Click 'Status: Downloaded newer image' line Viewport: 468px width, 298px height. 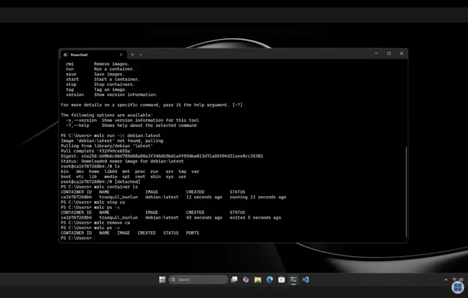(x=122, y=161)
